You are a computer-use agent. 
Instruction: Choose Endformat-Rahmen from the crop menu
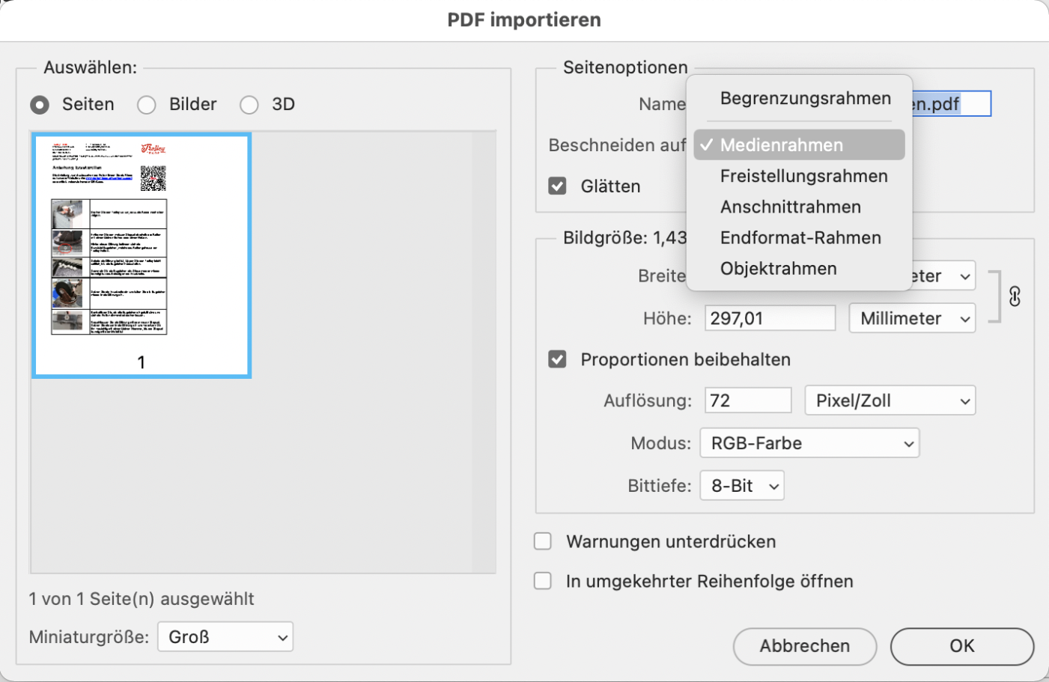click(x=799, y=237)
